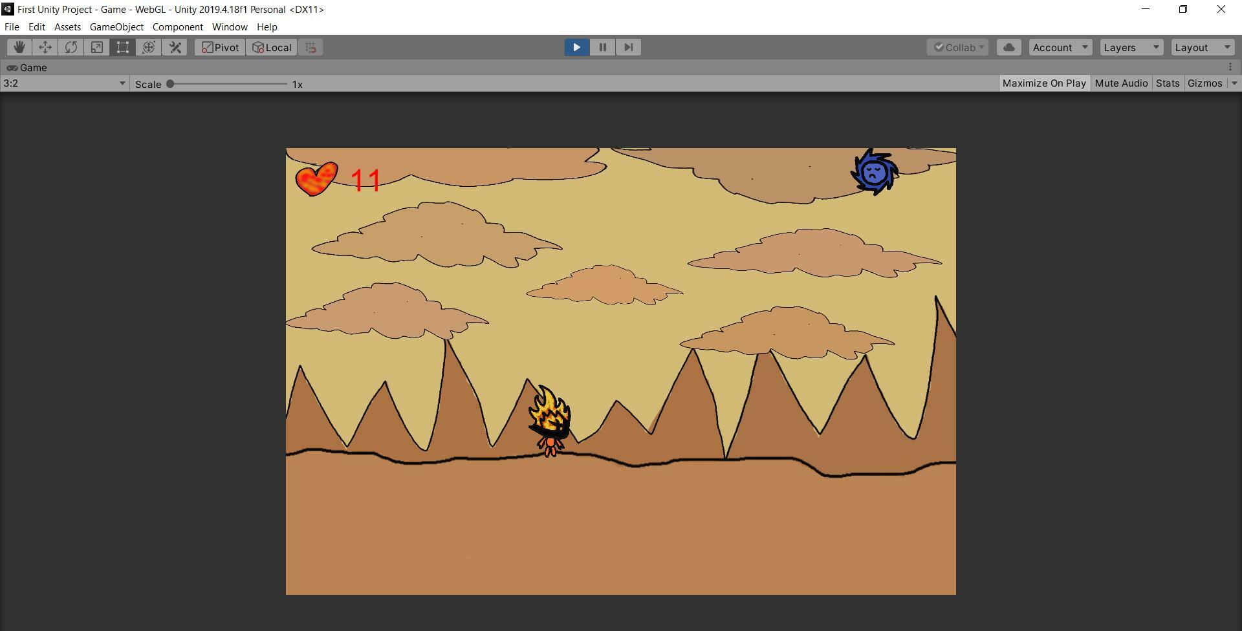Select the Transform tool
This screenshot has height=631, width=1242.
(x=149, y=47)
